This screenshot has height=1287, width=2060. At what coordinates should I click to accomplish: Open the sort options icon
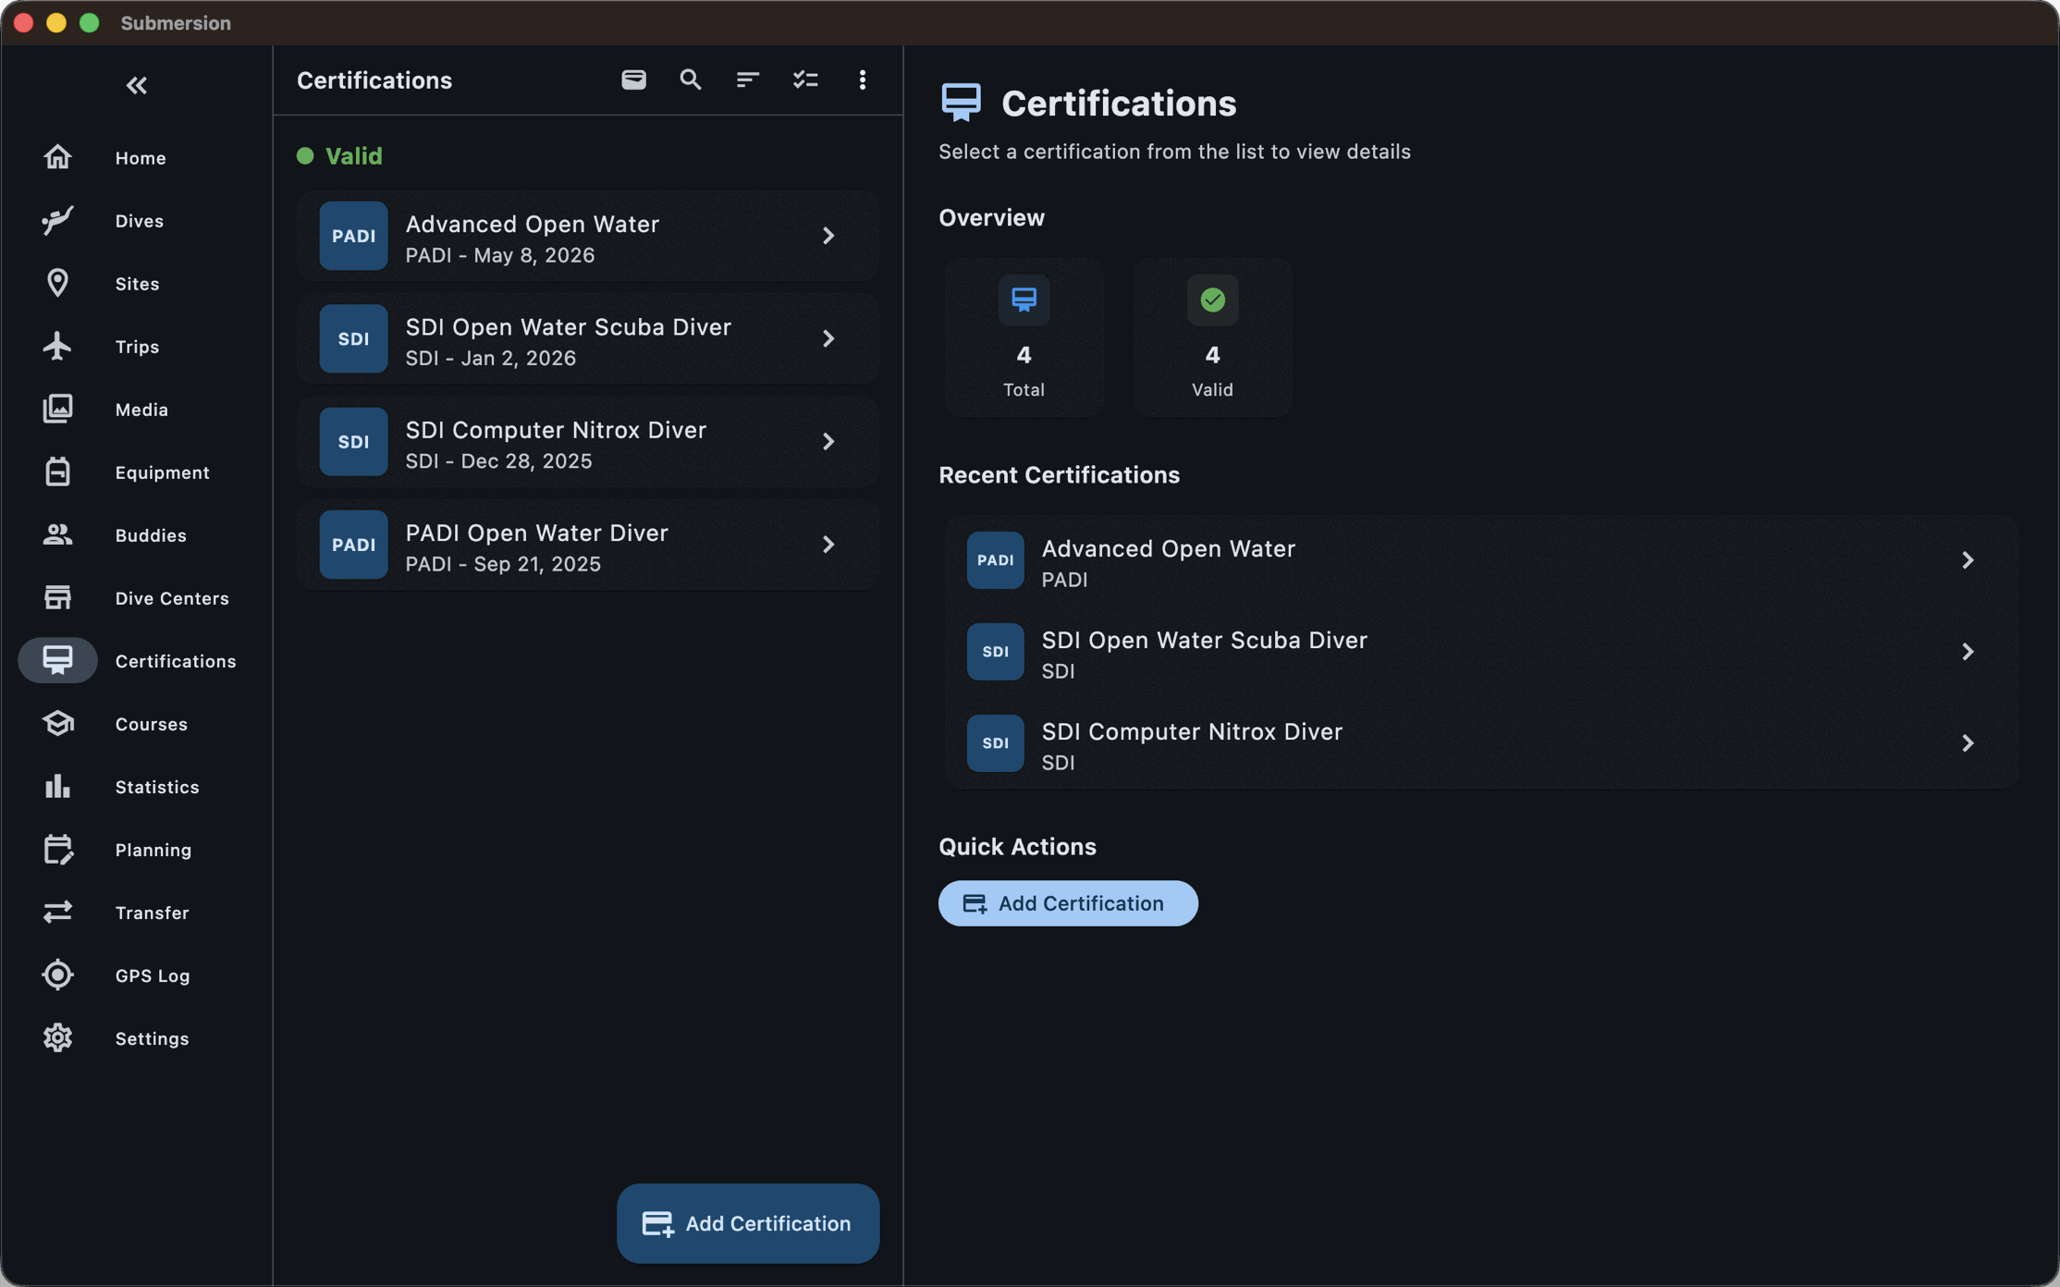pos(748,80)
